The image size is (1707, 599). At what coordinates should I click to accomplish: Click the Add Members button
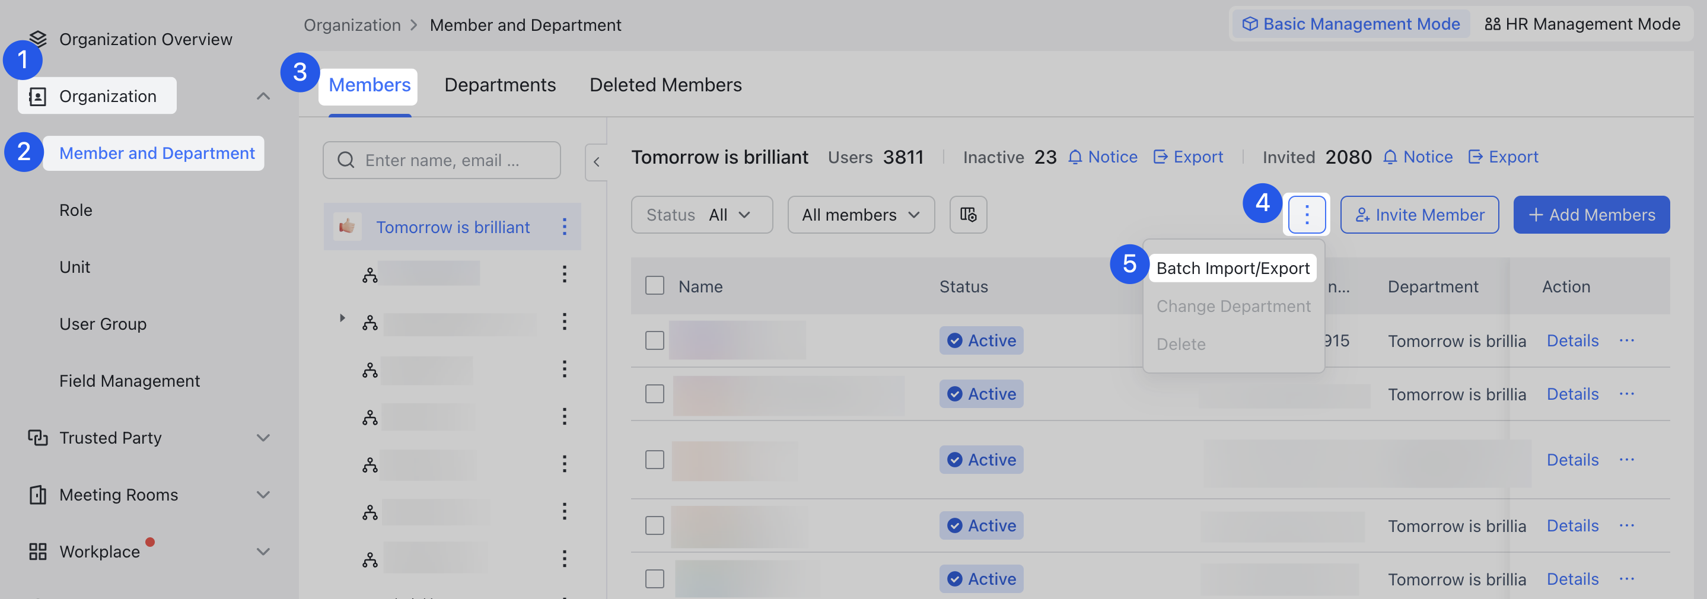1592,215
